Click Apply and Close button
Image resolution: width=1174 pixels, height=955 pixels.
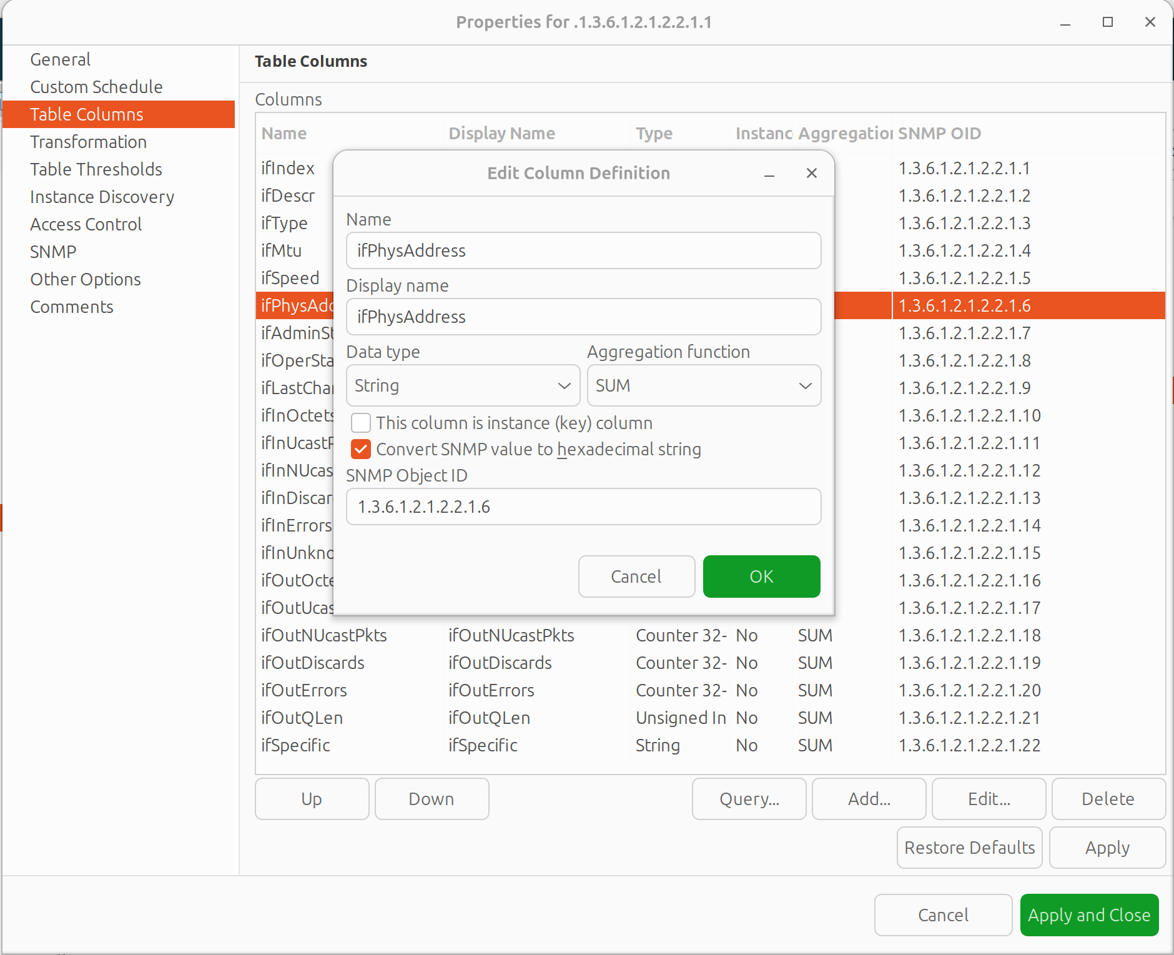(x=1088, y=915)
